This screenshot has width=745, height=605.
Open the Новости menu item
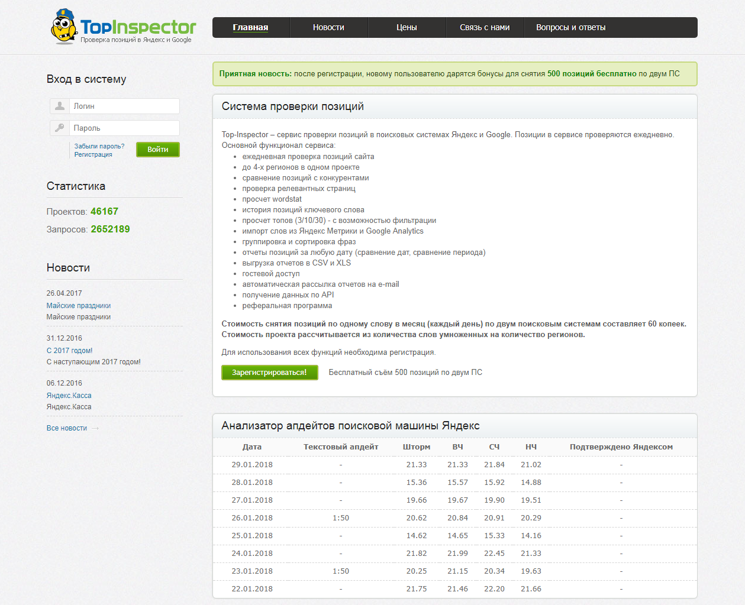click(x=328, y=27)
